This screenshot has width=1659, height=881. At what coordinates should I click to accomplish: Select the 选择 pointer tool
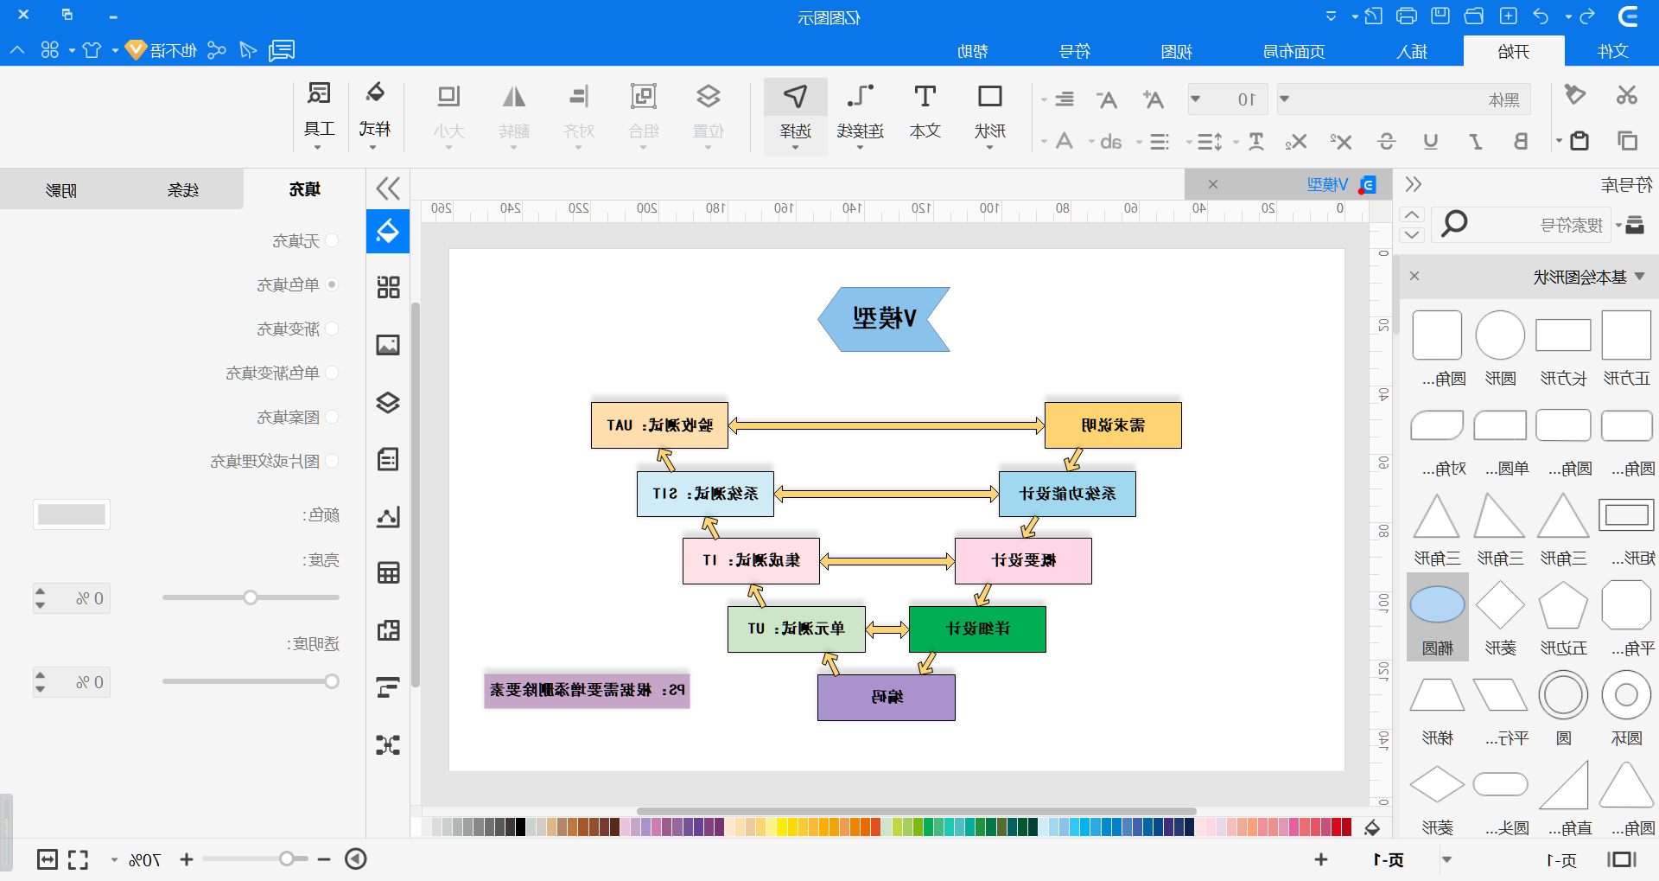coord(795,115)
